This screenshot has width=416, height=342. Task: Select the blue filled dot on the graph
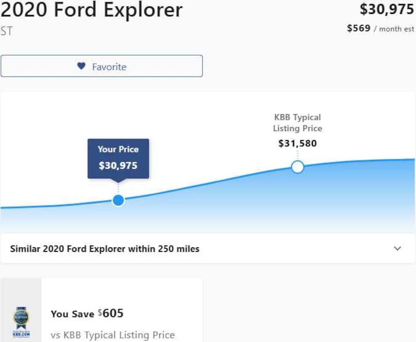118,200
